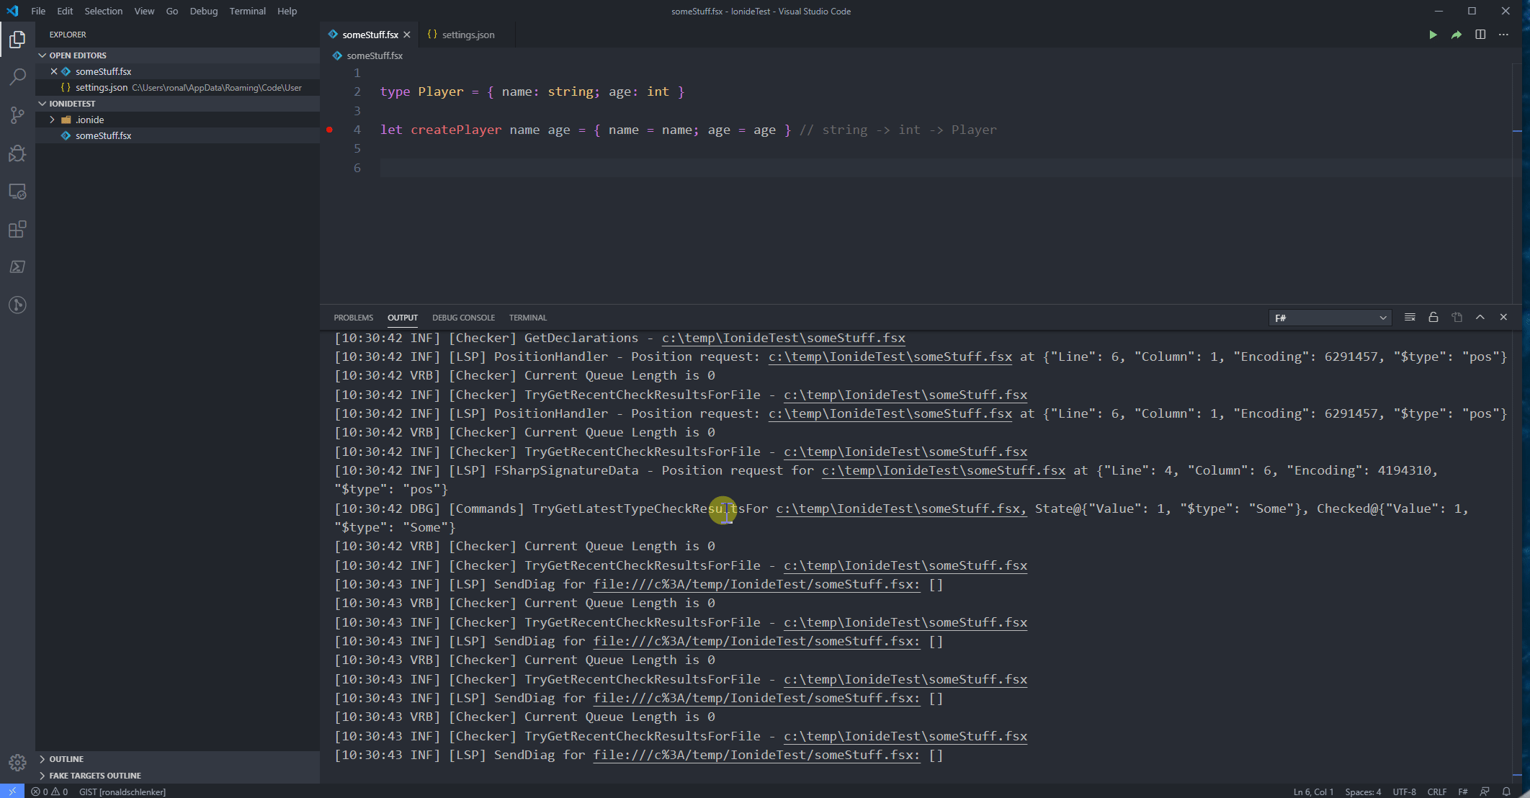
Task: Open the Terminal menu
Action: (x=247, y=11)
